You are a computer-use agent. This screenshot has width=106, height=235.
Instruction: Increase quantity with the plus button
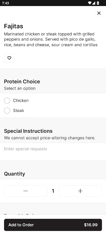tap(80, 191)
